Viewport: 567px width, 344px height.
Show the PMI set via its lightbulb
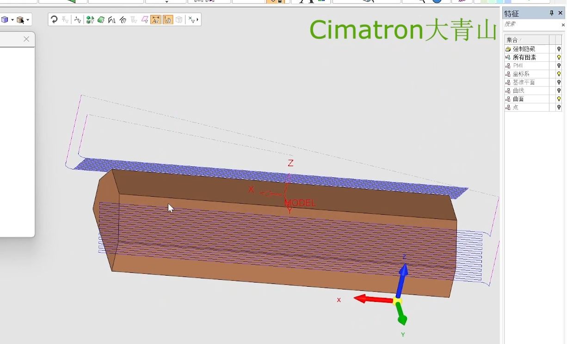pos(559,66)
